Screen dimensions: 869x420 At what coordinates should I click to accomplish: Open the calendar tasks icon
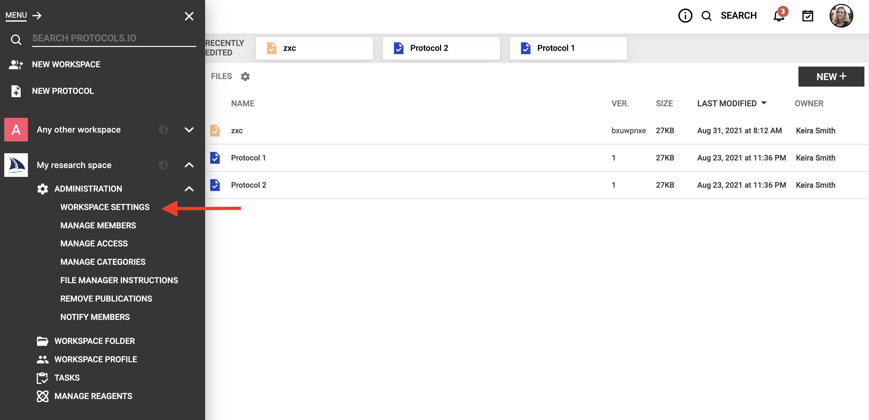(807, 16)
